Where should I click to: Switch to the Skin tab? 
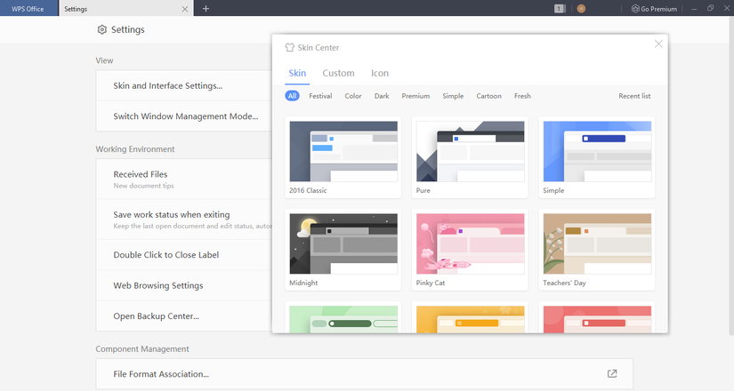[x=297, y=73]
